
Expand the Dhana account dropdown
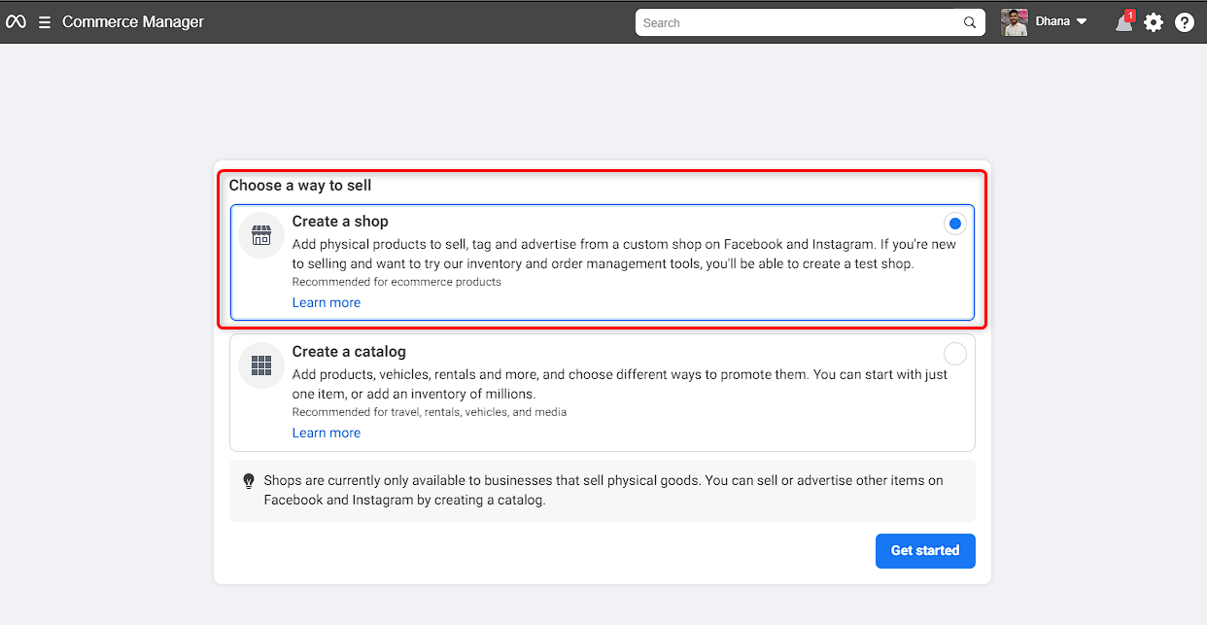pos(1082,22)
